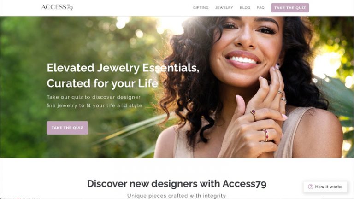Click the Unique pieces crafted with integrity text

pyautogui.click(x=177, y=196)
